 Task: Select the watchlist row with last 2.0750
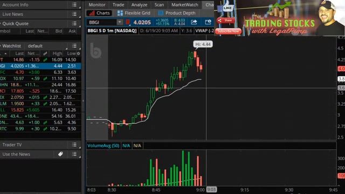40,97
